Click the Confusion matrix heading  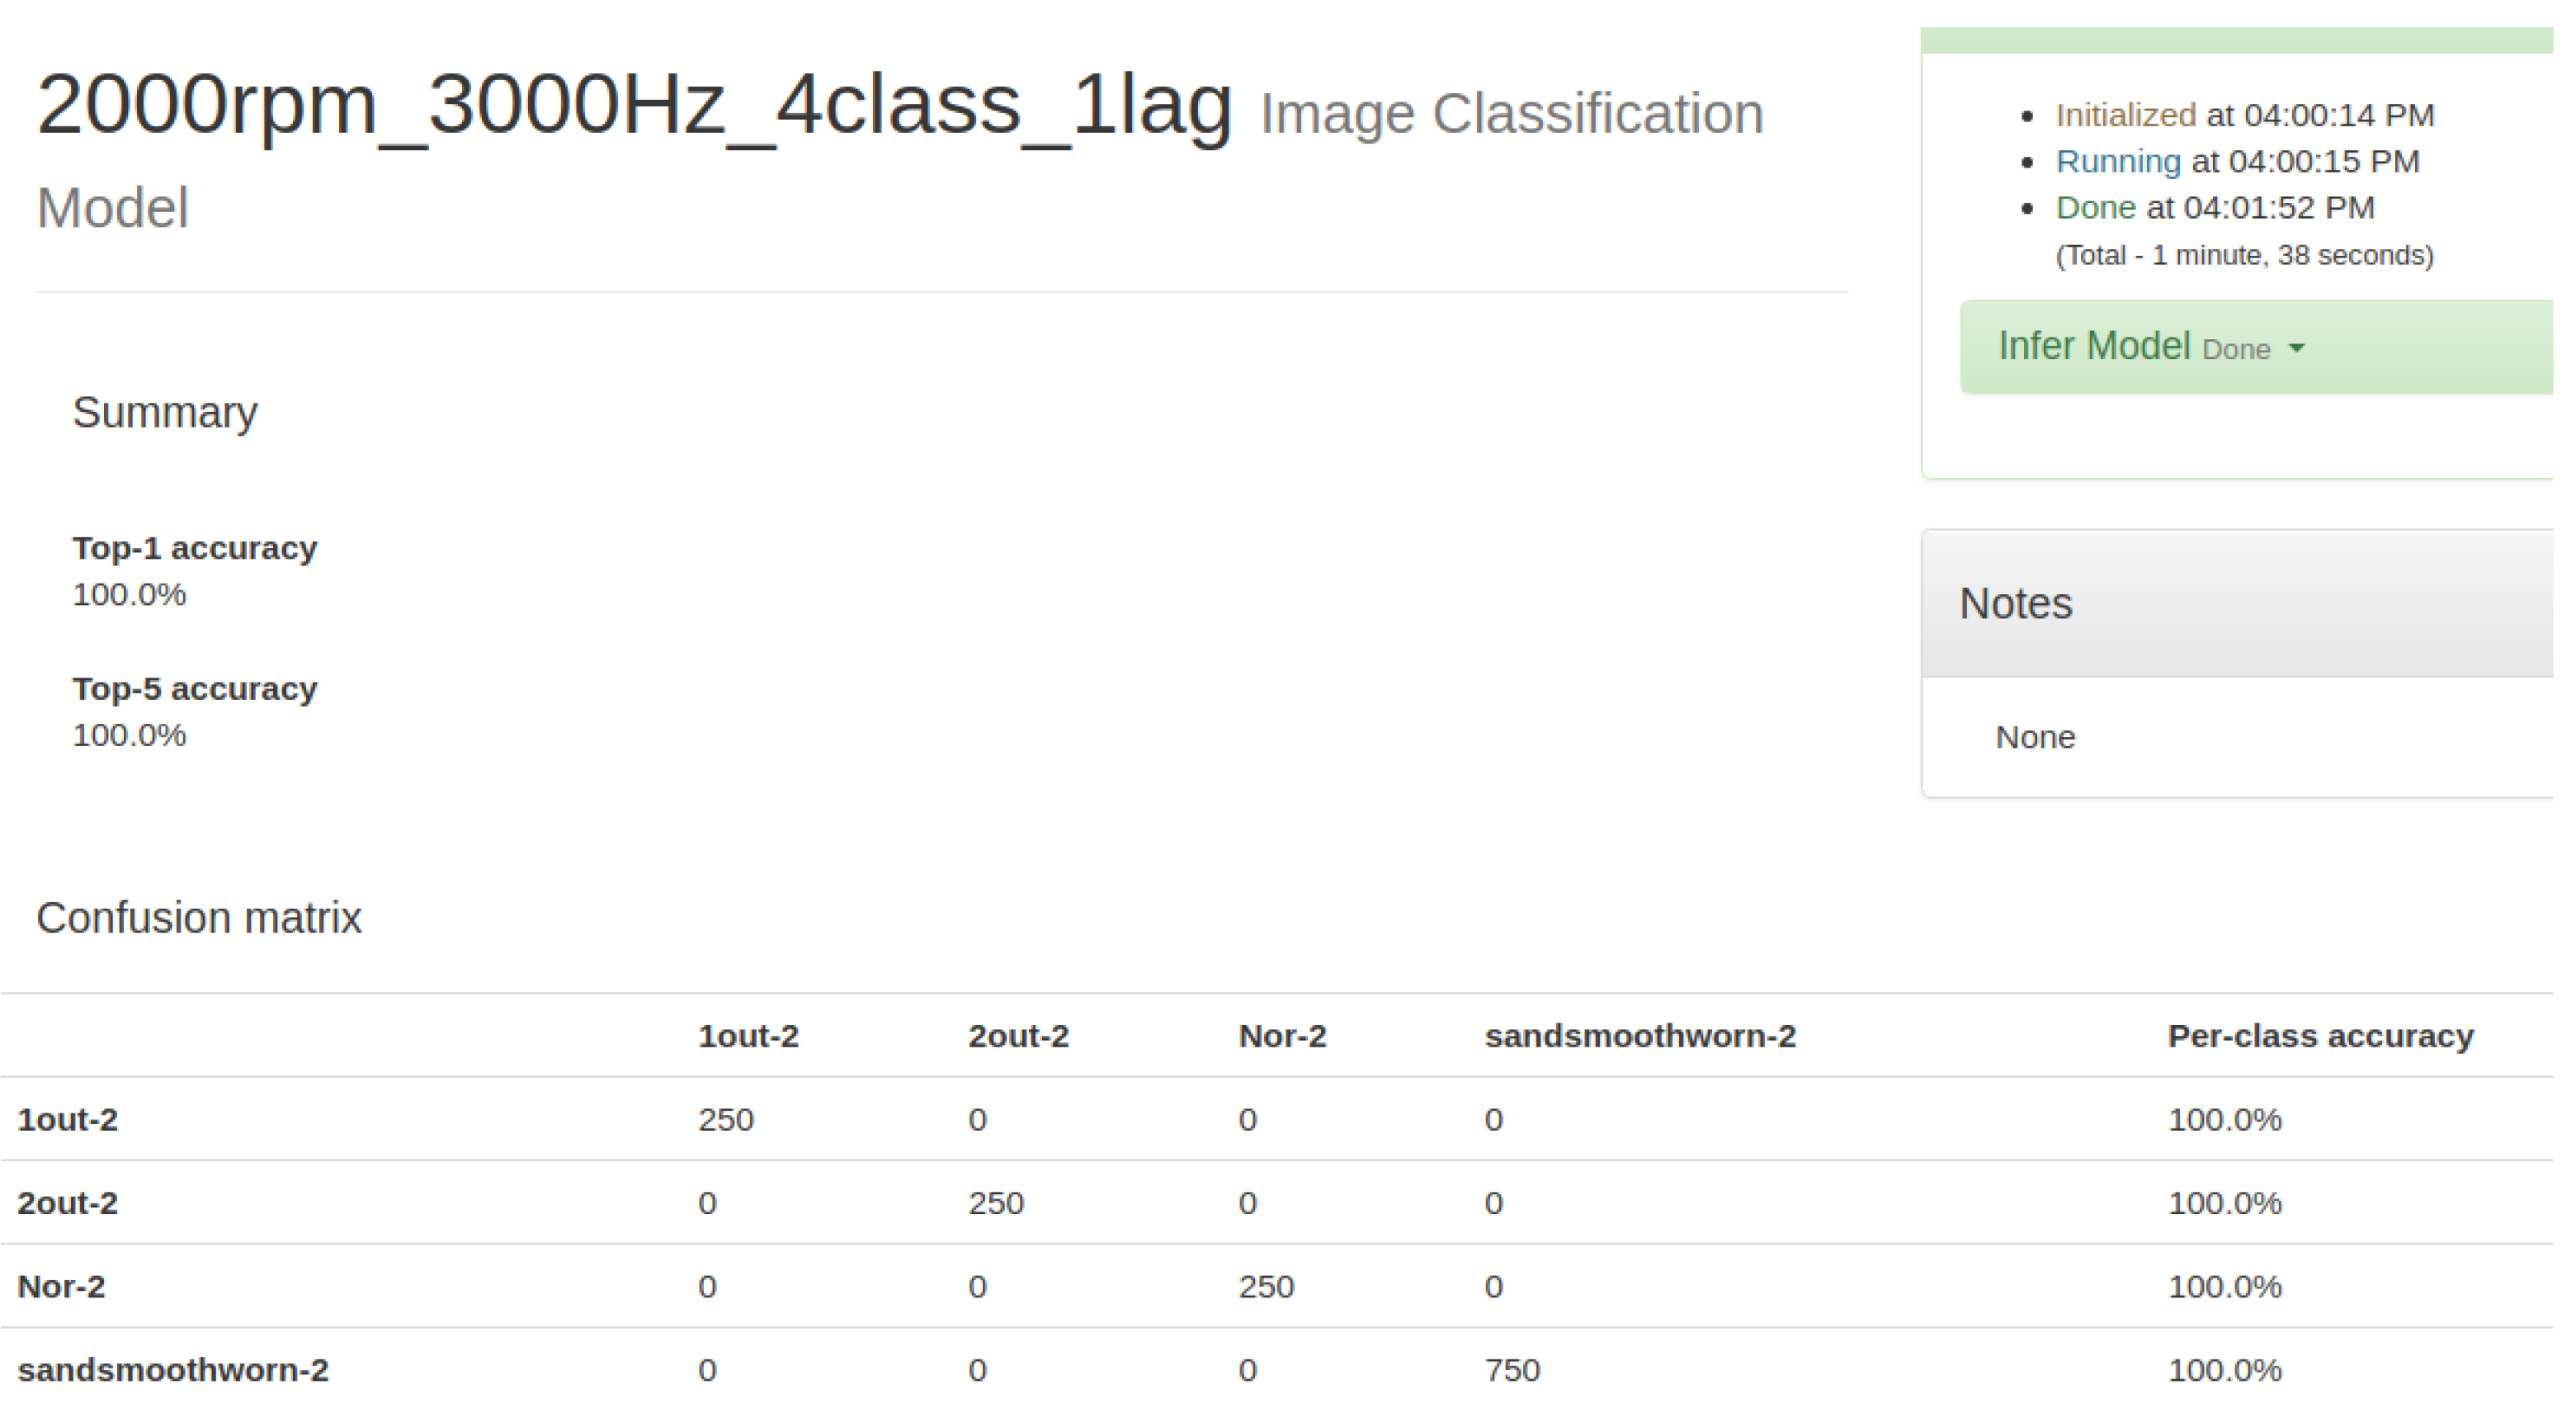point(199,917)
